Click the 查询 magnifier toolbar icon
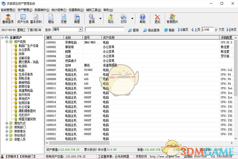Screen dimensions: 238x159 click(92, 19)
